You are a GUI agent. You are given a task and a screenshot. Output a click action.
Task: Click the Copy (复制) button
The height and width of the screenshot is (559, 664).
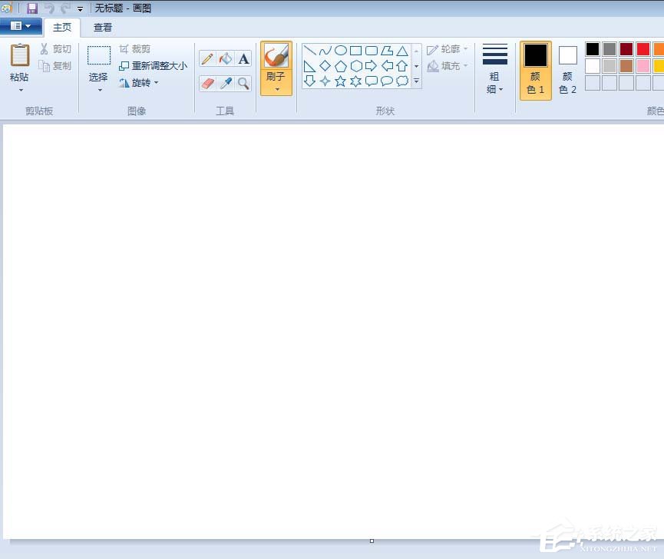55,65
